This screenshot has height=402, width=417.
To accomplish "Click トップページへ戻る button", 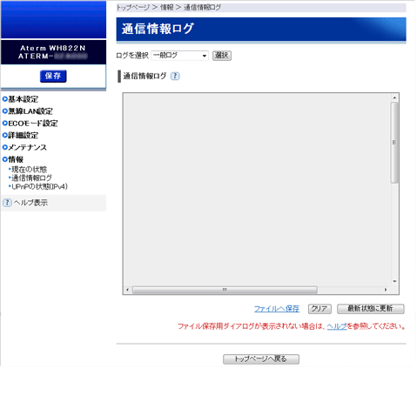I will [261, 359].
